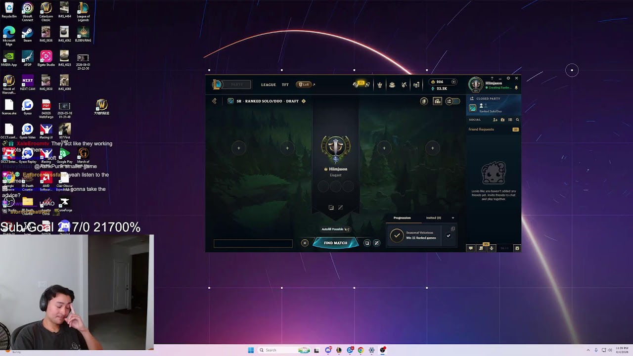The height and width of the screenshot is (356, 633).
Task: Open the friends list view options
Action: coord(510,120)
